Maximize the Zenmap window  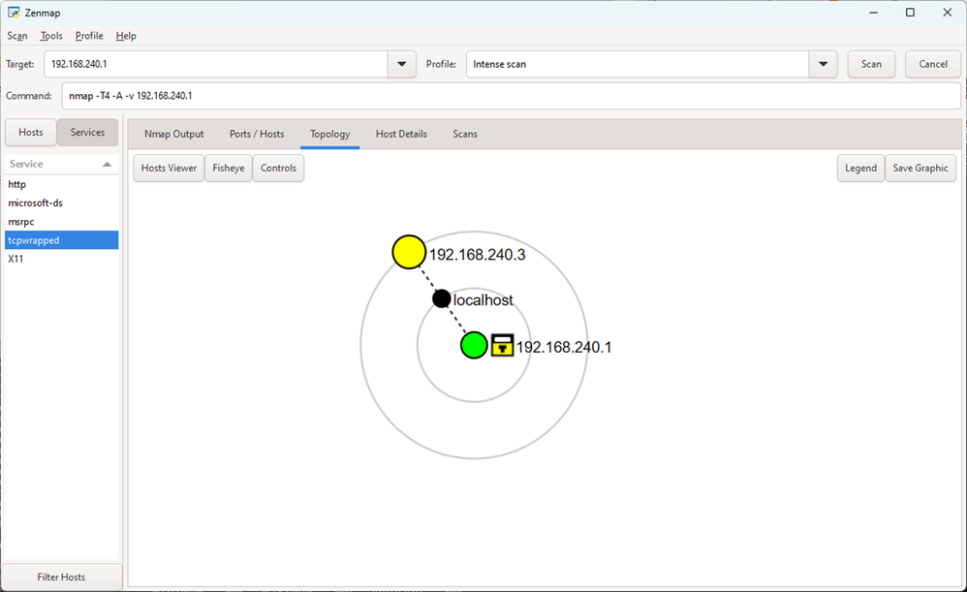[910, 13]
